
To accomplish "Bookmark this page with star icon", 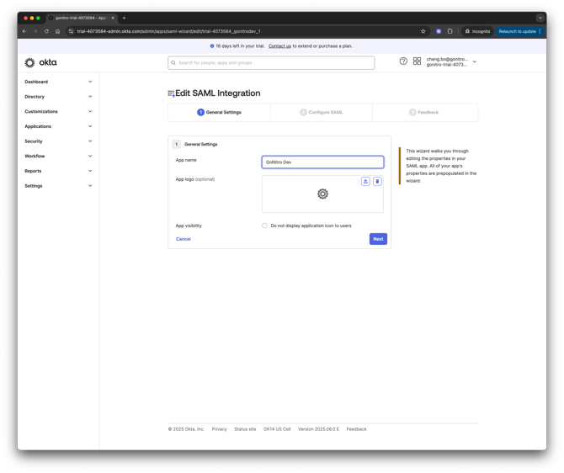I will click(423, 31).
